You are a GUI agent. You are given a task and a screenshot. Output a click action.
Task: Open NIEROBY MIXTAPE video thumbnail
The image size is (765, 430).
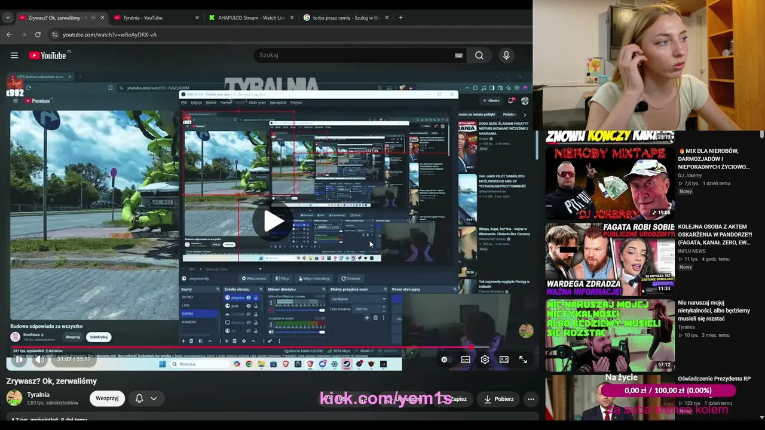click(610, 183)
